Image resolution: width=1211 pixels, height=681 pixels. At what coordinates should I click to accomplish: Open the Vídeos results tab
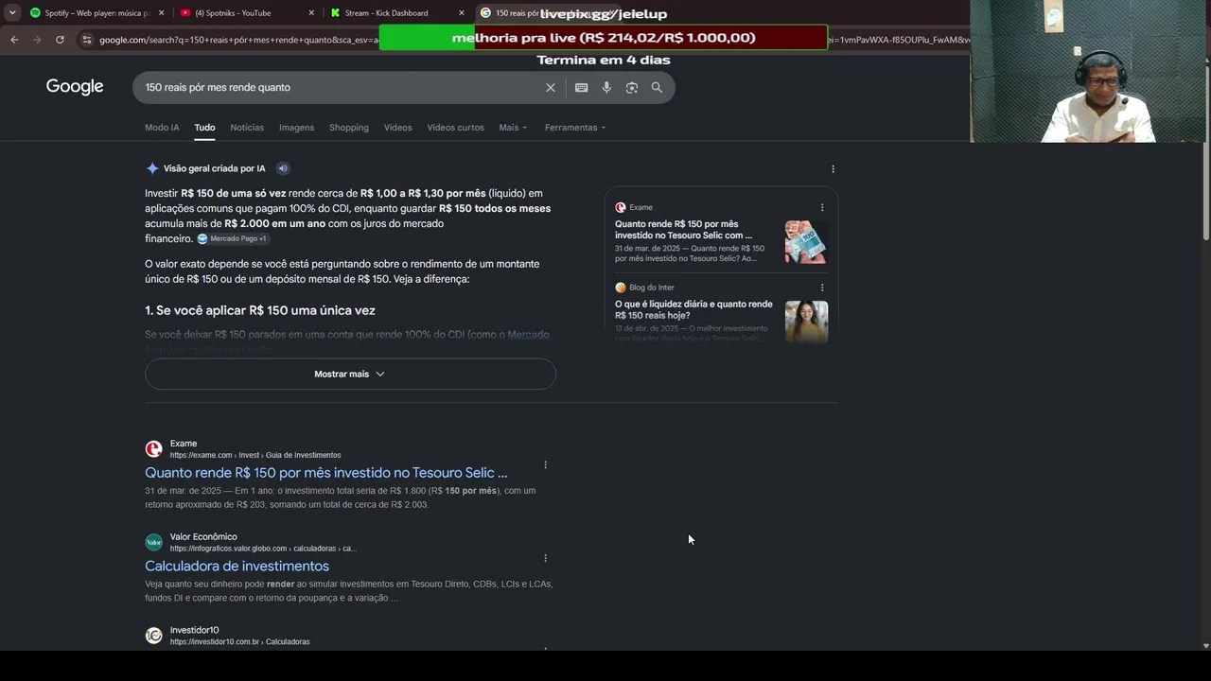click(397, 128)
